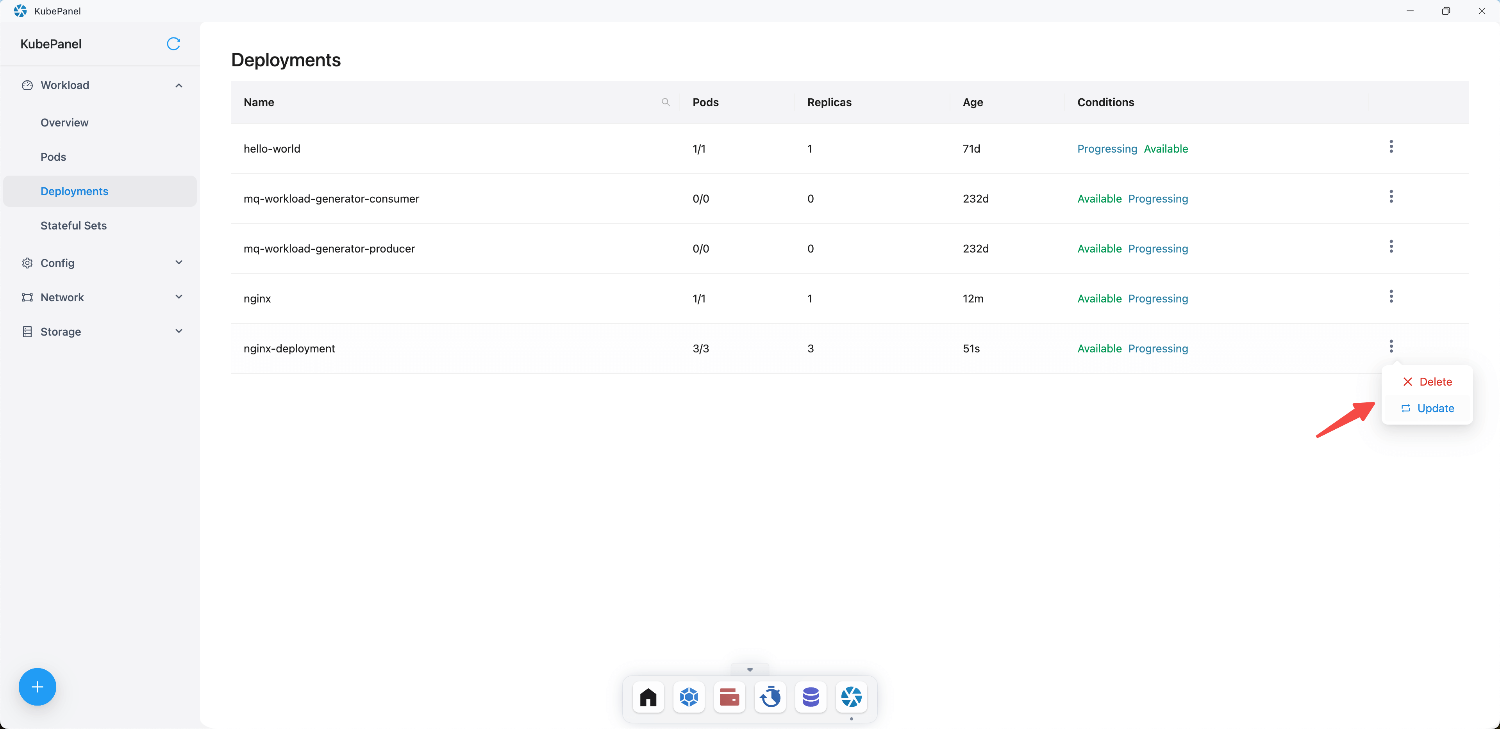Open the red wallet icon in dock
The height and width of the screenshot is (729, 1500).
tap(729, 697)
